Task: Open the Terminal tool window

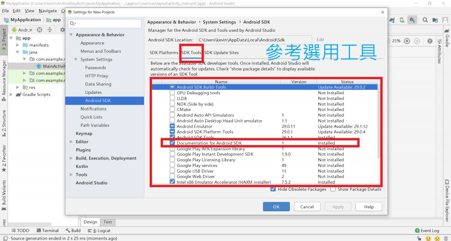Action: click(x=48, y=231)
